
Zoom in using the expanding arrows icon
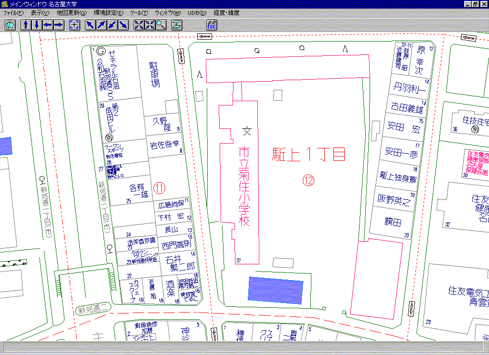click(x=139, y=25)
